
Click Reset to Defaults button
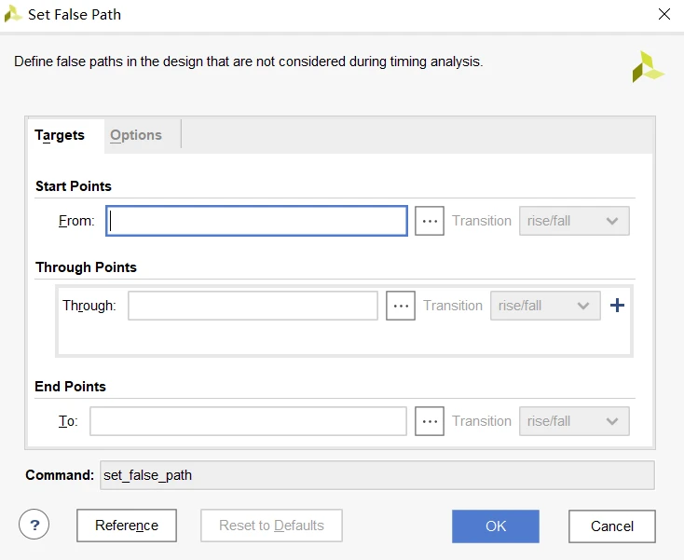(x=271, y=526)
